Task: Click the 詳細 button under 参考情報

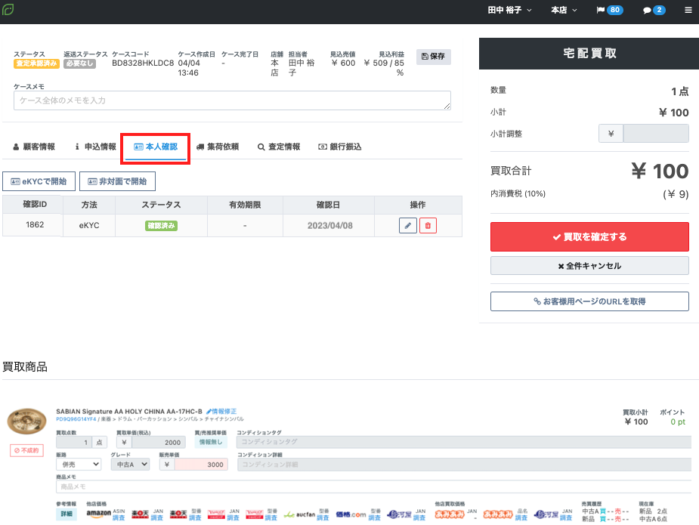Action: [66, 514]
